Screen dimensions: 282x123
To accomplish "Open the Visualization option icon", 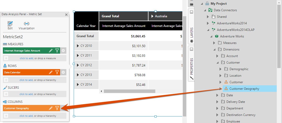I will [26, 24].
